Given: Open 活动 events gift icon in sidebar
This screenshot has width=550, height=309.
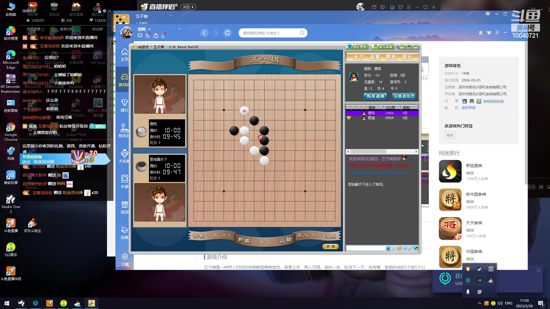Looking at the screenshot, I should point(124,207).
